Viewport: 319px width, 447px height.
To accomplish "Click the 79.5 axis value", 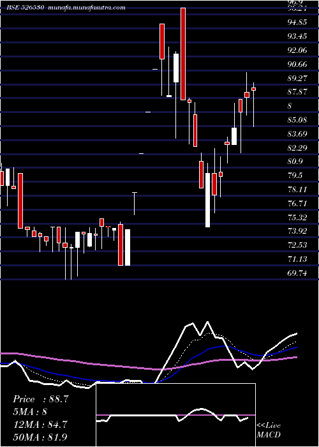I will click(295, 176).
